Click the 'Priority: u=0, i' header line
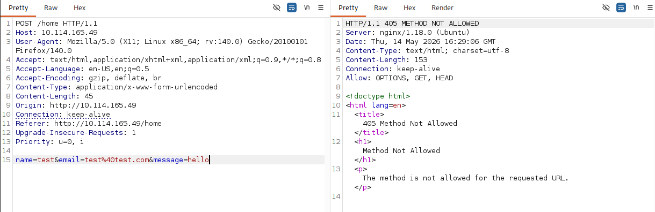The width and height of the screenshot is (655, 212). [50, 142]
